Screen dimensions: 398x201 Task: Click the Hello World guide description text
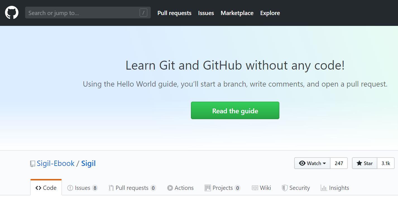(235, 84)
